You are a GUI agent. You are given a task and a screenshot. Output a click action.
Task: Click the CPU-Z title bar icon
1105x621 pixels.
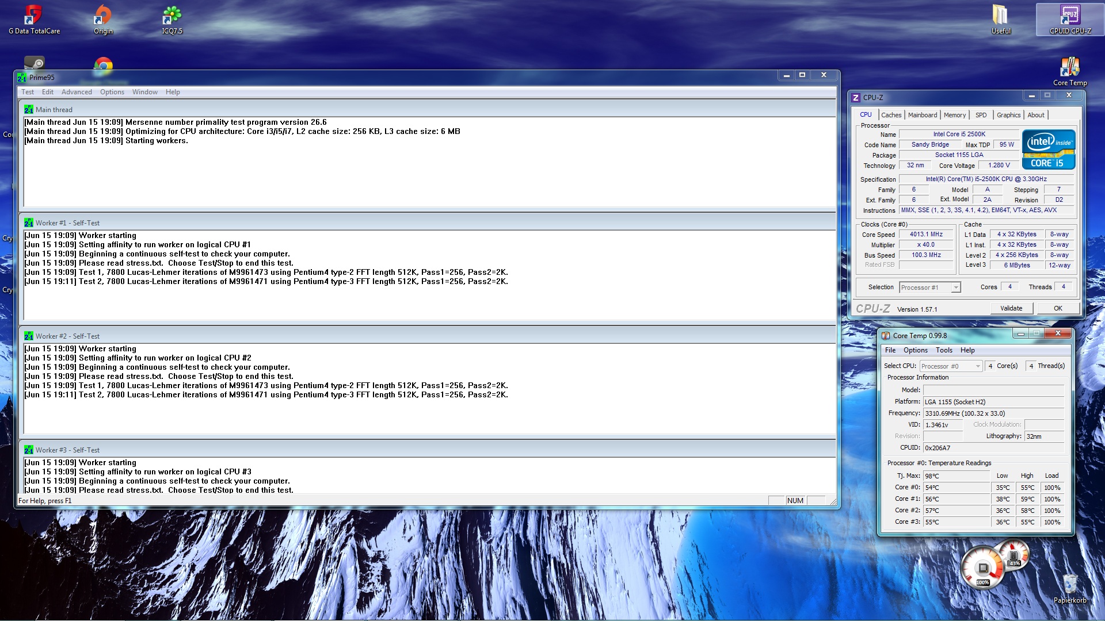tap(856, 98)
